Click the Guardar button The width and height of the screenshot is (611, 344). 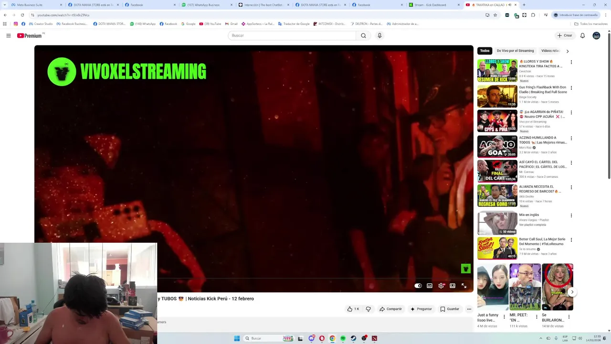point(450,309)
